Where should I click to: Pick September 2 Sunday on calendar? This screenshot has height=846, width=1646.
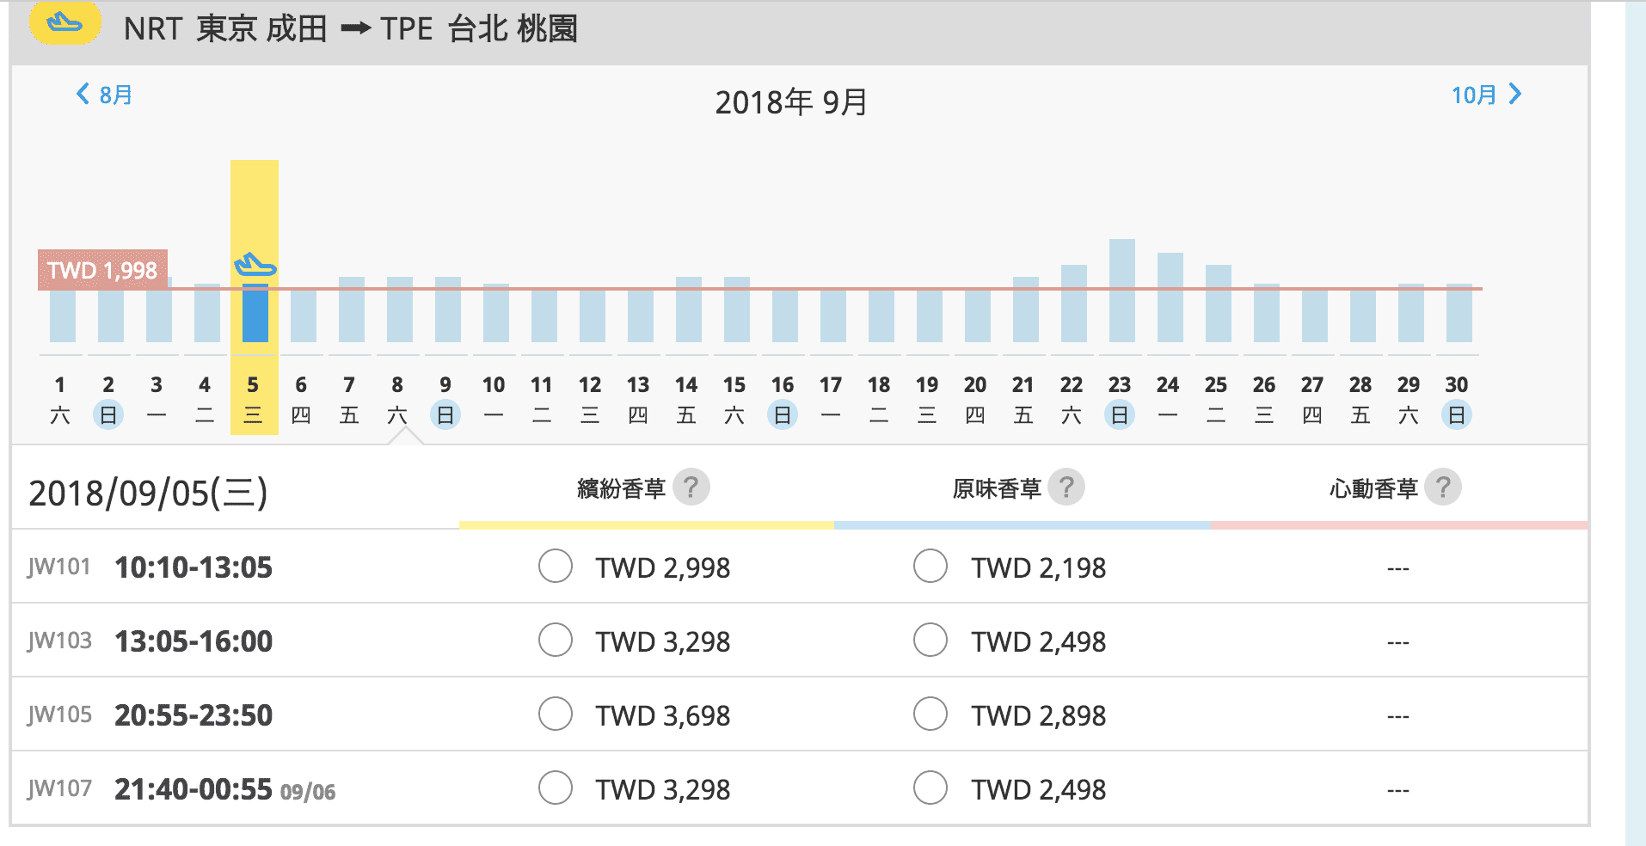(108, 400)
